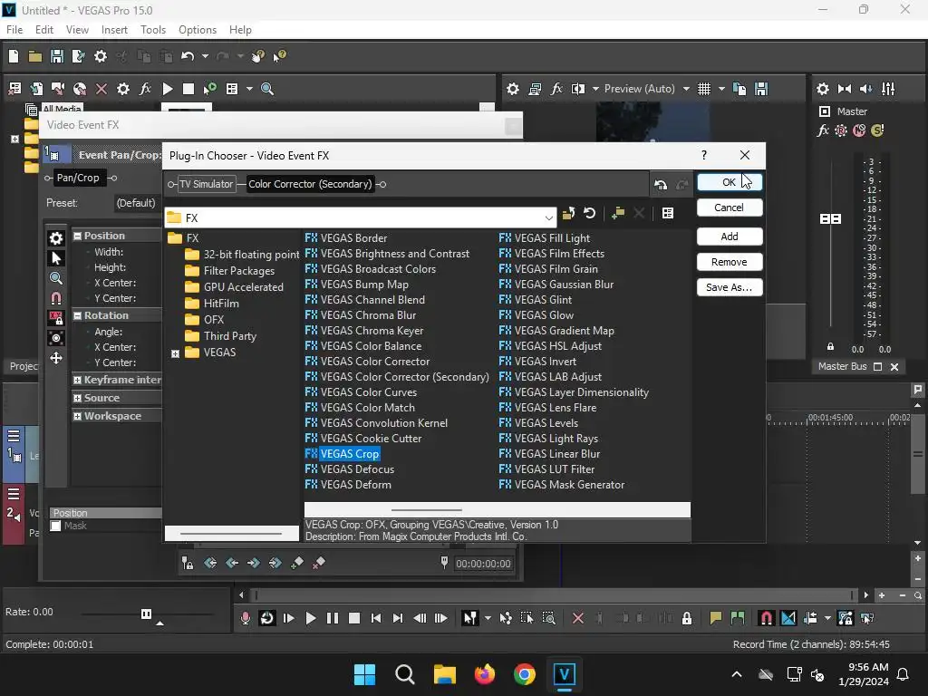Open the Tools menu

(x=152, y=30)
